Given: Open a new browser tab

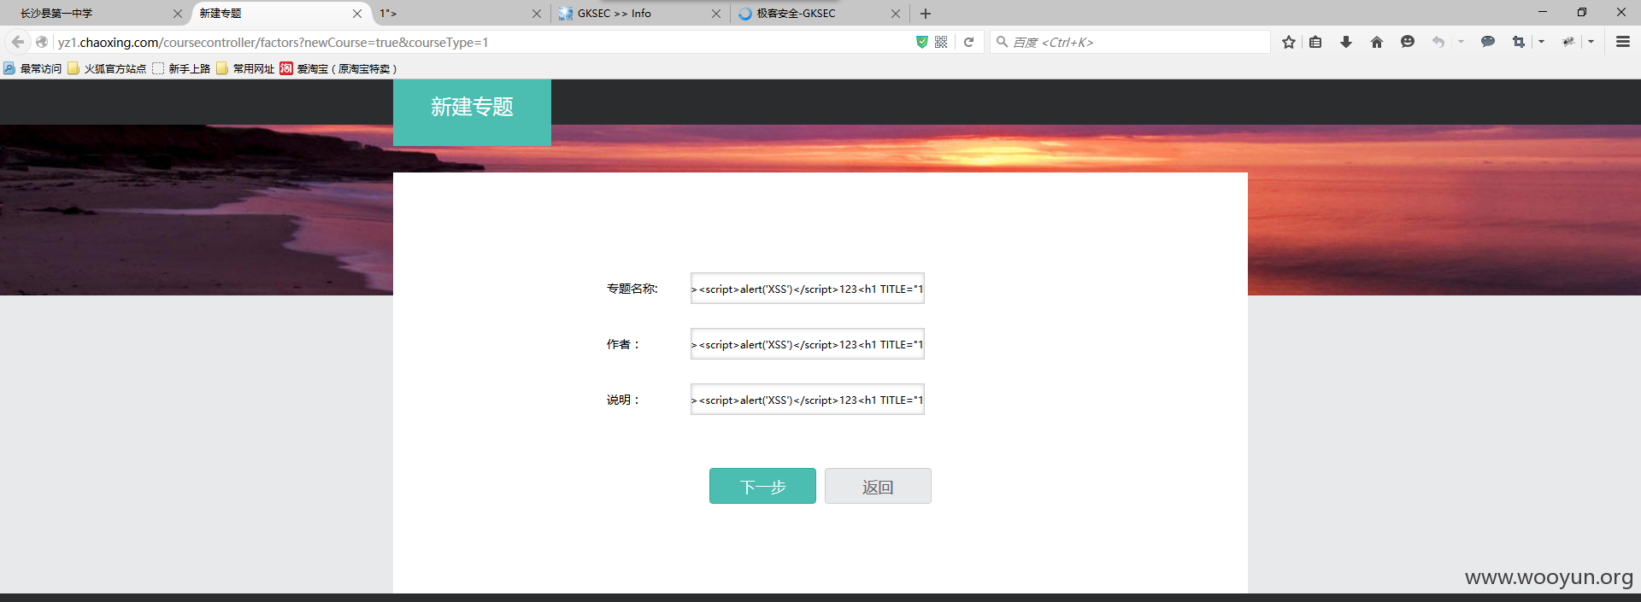Looking at the screenshot, I should [x=926, y=14].
